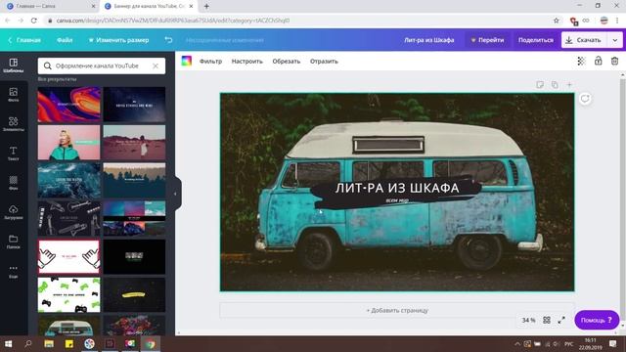Click Добавить страницу add page button

click(397, 310)
